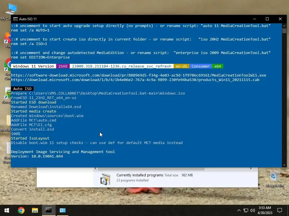
Task: Click the 'Version: 10.0.19041.844' line
Action: [x=37, y=156]
